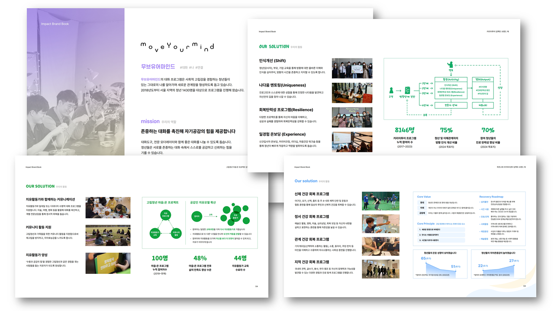Open the 나다움 멘토링 photo thumbnail

(x=352, y=93)
